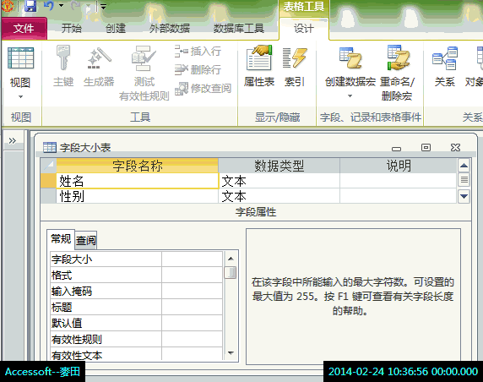483x382 pixels.
Task: Select the 性别 field name cell
Action: click(137, 196)
